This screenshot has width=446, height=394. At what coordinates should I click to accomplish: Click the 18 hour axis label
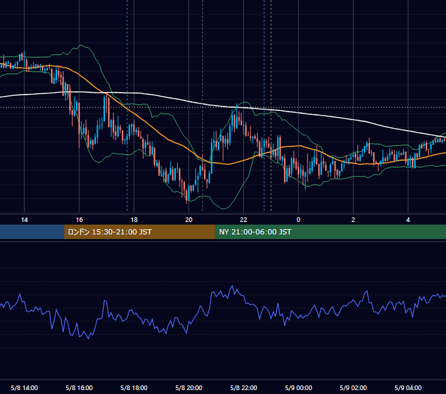(134, 220)
